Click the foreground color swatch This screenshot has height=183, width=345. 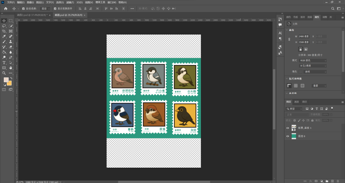tap(6, 80)
